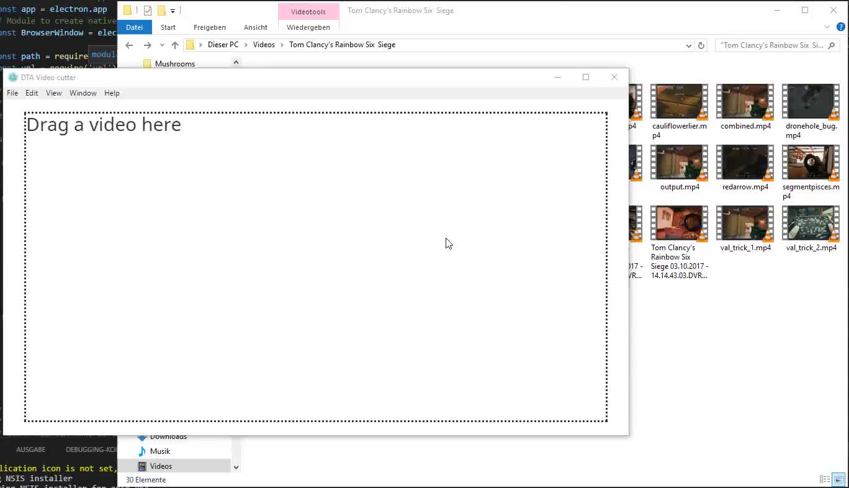Image resolution: width=849 pixels, height=488 pixels.
Task: Expand the Explorer ribbon chevron
Action: point(827,27)
